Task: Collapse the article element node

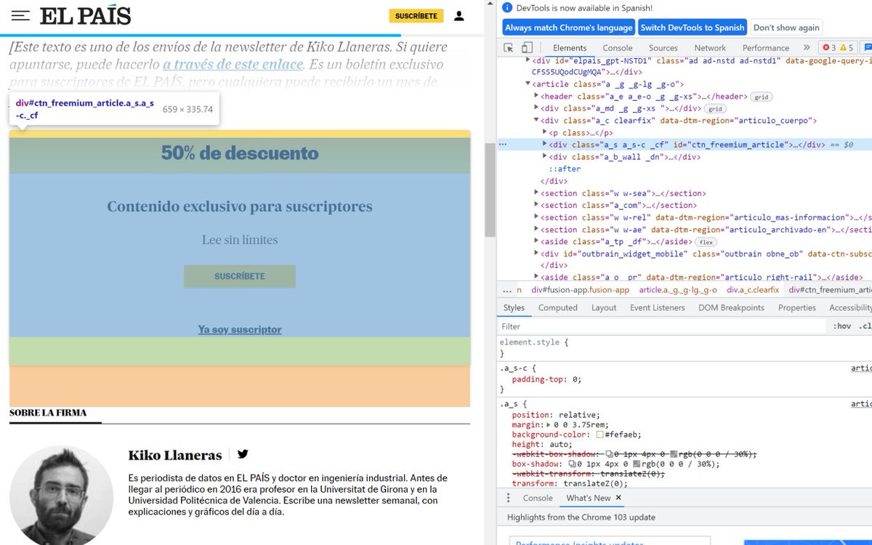Action: (528, 84)
